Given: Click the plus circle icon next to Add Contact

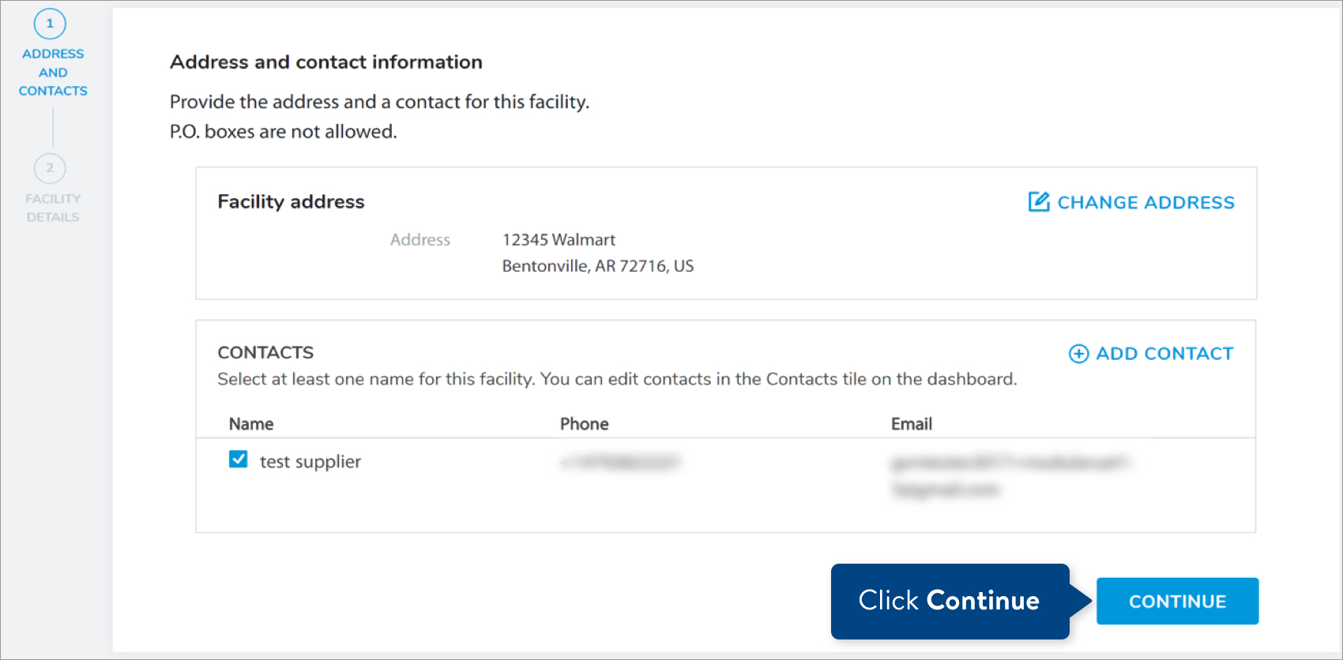Looking at the screenshot, I should pos(1079,354).
